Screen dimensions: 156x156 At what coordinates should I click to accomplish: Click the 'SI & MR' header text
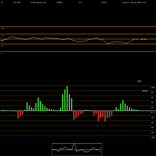(x=17, y=2)
